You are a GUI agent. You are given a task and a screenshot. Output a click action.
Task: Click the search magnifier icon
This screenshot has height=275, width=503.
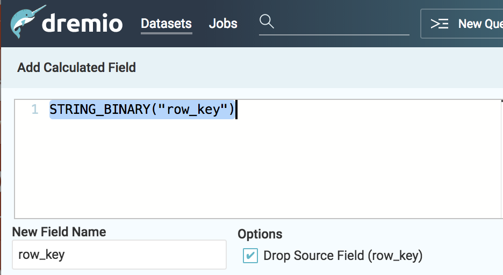pos(267,22)
